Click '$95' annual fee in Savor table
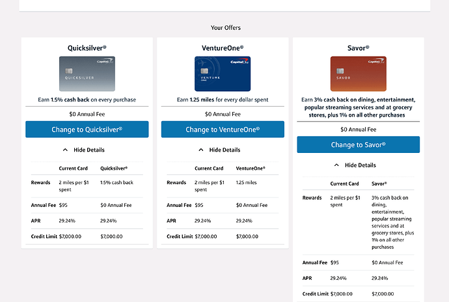Viewport: 449px width, 302px height. click(334, 262)
